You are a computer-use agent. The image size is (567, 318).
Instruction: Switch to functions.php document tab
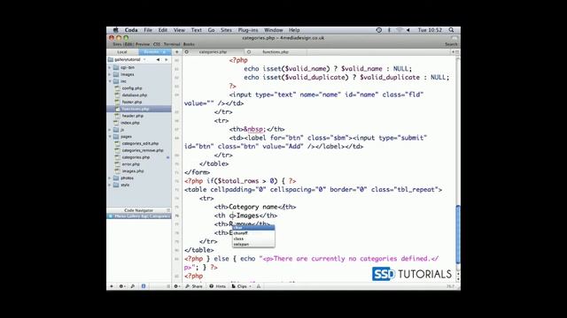pos(276,52)
